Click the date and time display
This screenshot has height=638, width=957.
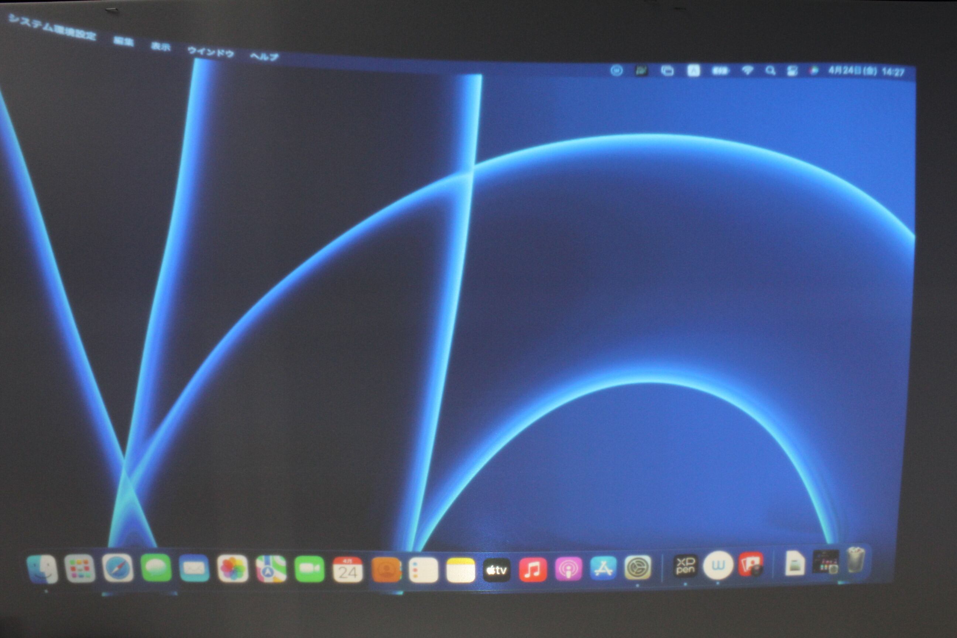(866, 72)
